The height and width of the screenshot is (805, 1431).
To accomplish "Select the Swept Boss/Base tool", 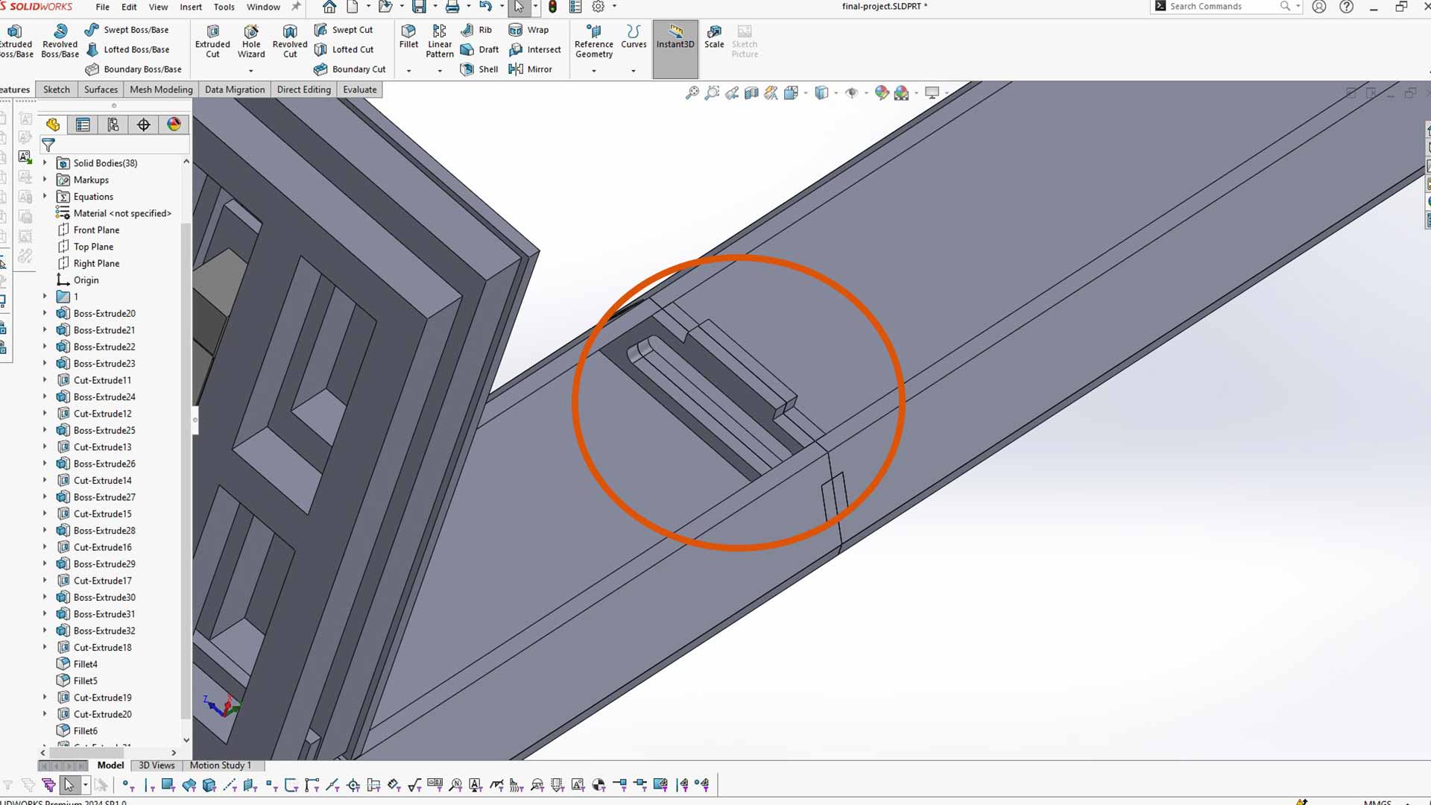I will tap(127, 30).
